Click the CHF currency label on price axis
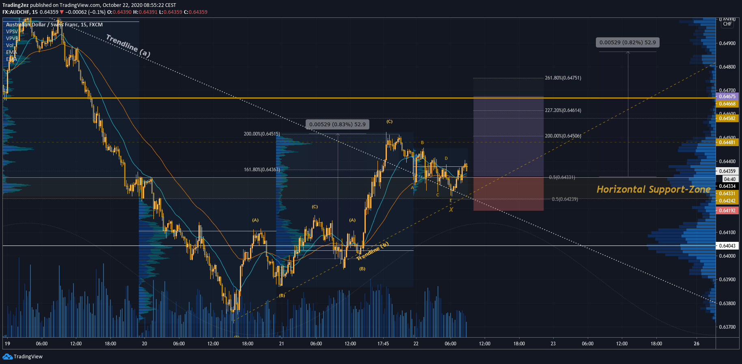This screenshot has height=364, width=742. click(x=727, y=24)
